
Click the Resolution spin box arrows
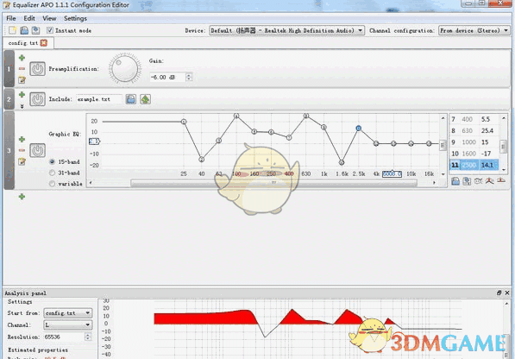88,337
